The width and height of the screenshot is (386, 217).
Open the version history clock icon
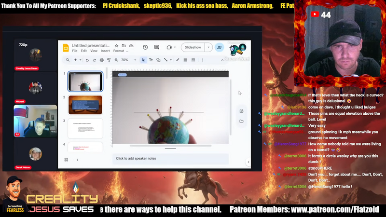pos(145,47)
